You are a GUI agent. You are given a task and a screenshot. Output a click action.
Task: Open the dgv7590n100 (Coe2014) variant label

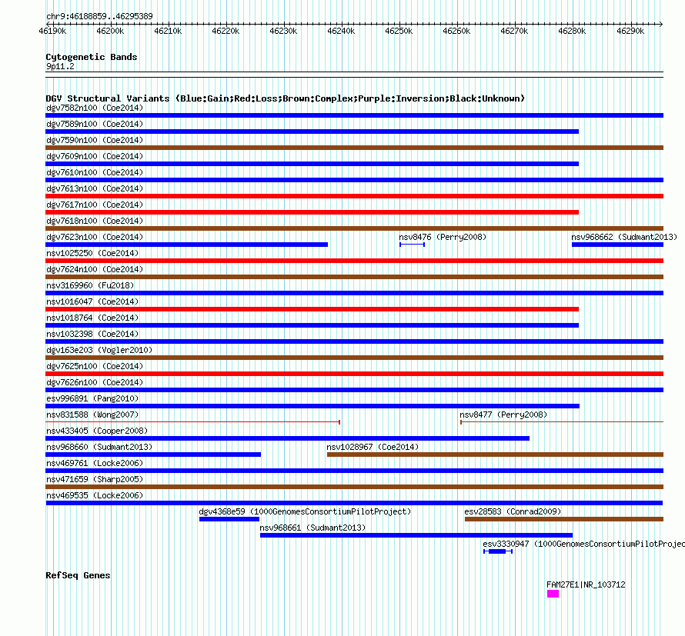coord(95,140)
